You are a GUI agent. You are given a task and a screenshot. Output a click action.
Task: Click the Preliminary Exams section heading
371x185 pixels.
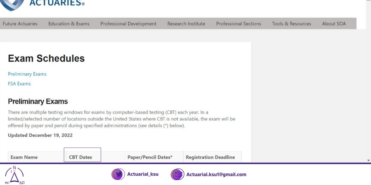[x=38, y=101]
